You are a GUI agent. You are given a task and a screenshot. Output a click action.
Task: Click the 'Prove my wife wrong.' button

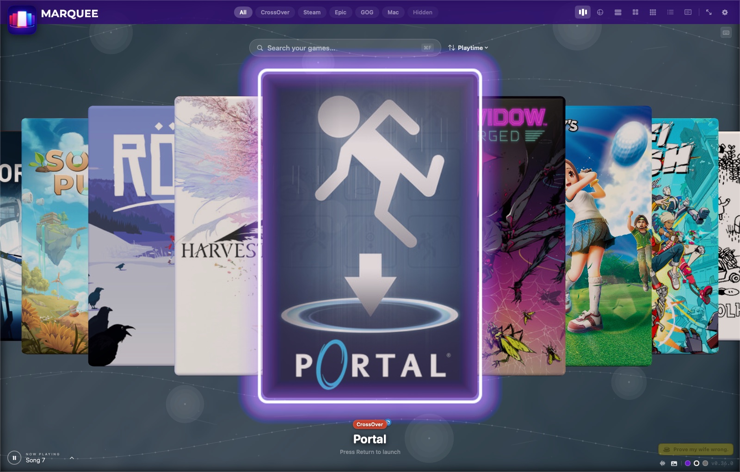click(696, 449)
